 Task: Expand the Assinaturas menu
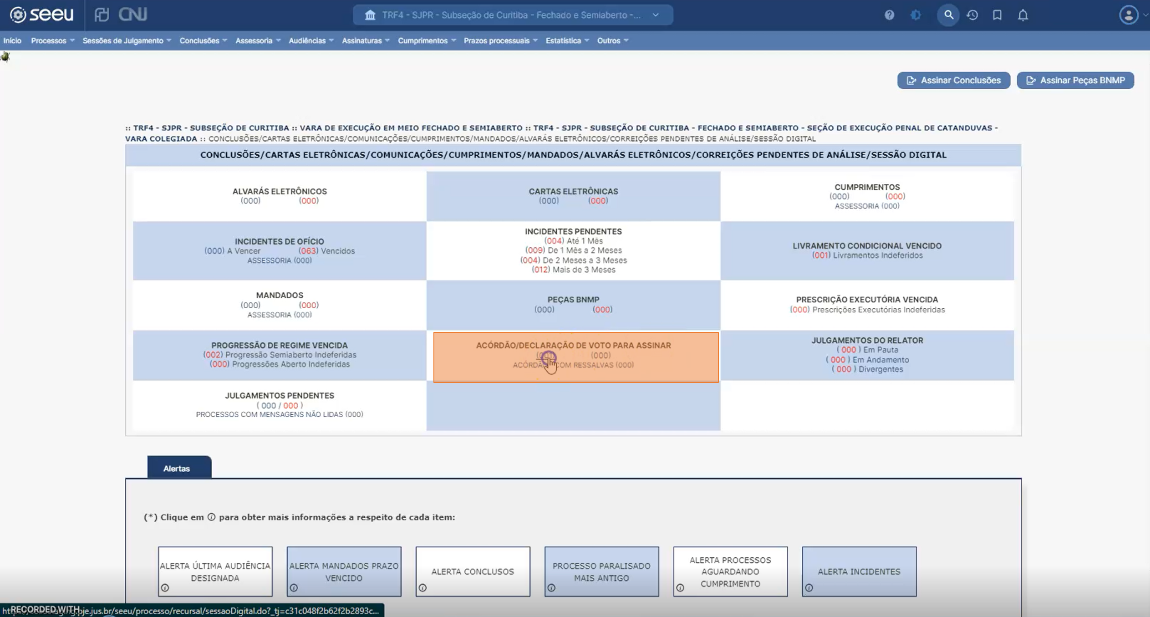[x=366, y=41]
